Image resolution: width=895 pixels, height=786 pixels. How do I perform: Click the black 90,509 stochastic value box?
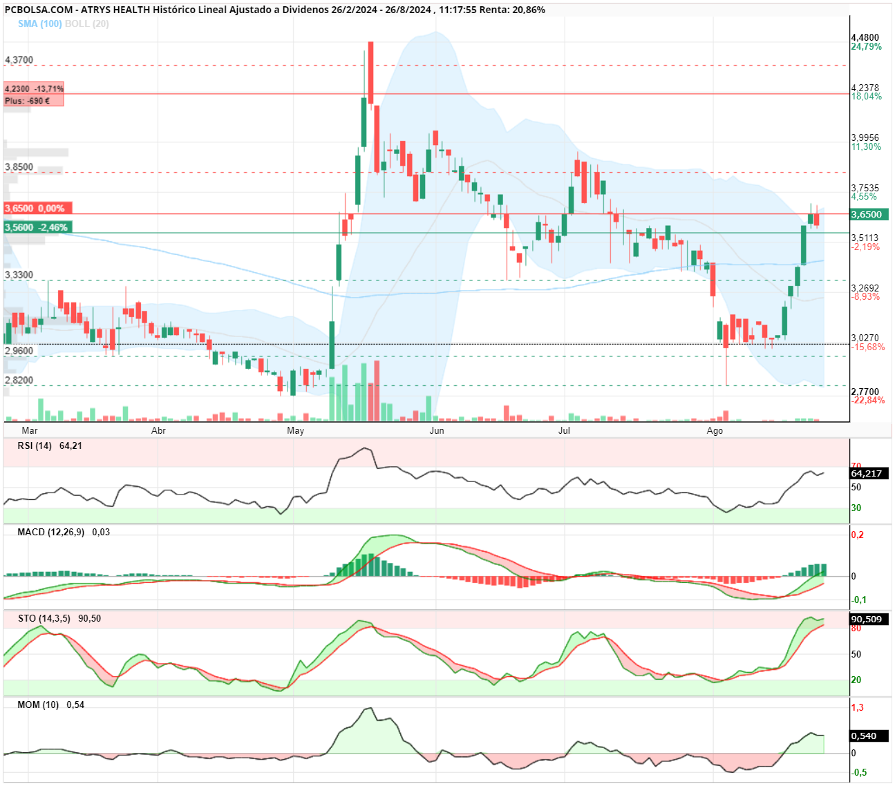(869, 619)
